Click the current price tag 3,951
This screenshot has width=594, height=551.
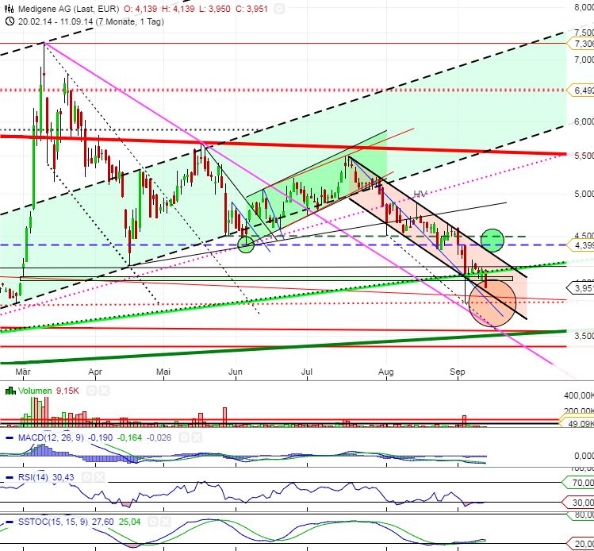[581, 288]
